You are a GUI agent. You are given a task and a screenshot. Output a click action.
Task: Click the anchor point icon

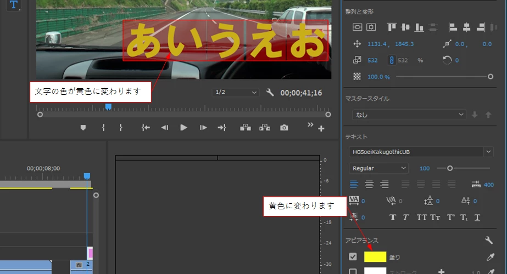click(447, 44)
